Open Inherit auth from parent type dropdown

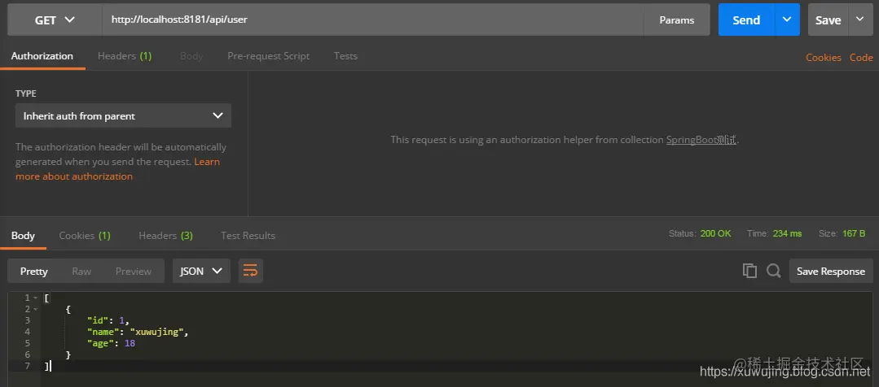pyautogui.click(x=123, y=115)
